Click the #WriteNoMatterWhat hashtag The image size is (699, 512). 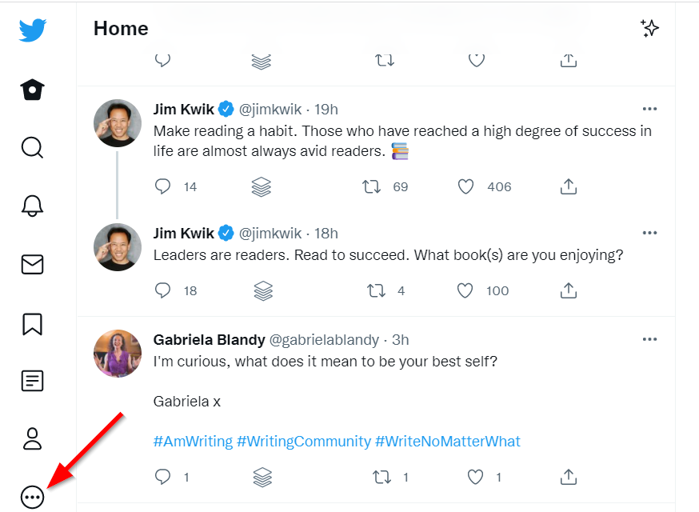pyautogui.click(x=448, y=441)
